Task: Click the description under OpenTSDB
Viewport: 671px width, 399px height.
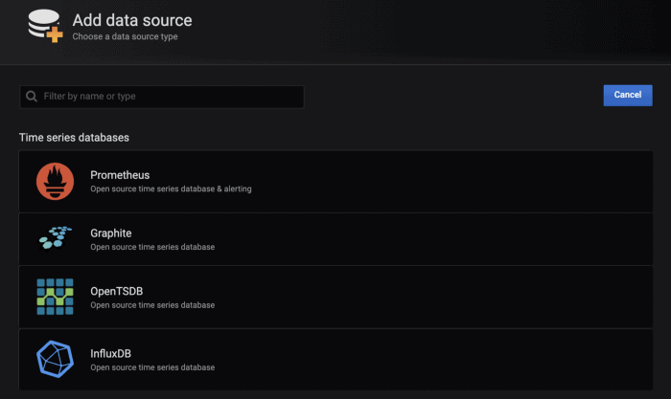Action: coord(152,305)
